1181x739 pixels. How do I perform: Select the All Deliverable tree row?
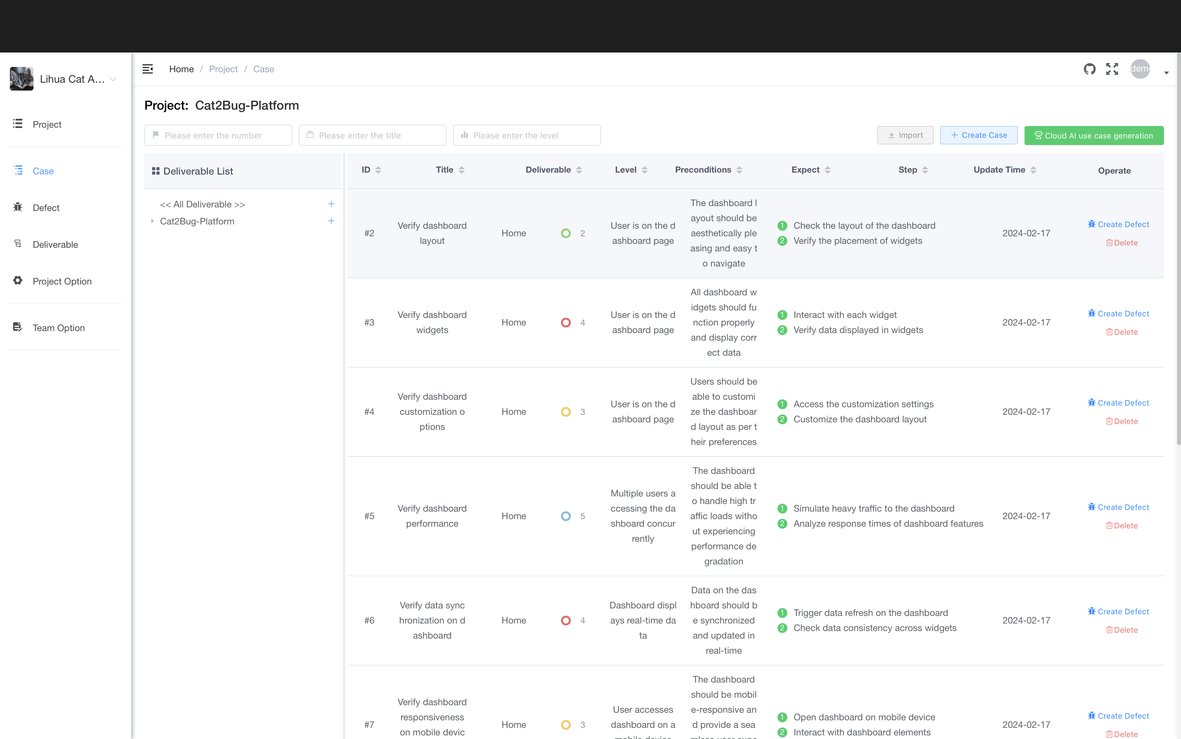242,204
